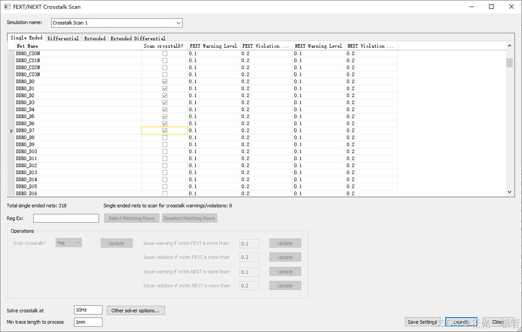Enable scan crosstalk for net DDRO_CS0N
Viewport: 522px width, 332px height.
165,53
